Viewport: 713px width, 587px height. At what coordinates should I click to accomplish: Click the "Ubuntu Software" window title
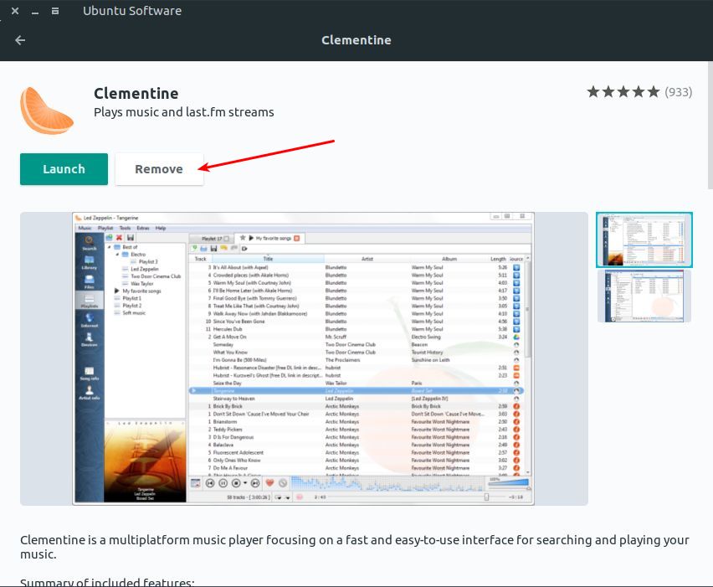click(x=132, y=11)
